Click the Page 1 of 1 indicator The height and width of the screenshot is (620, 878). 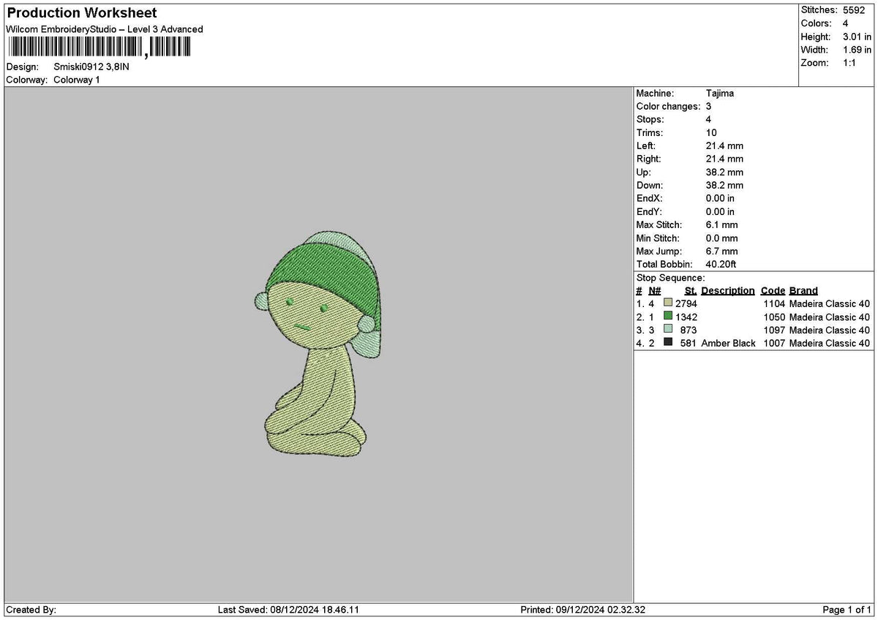[847, 610]
